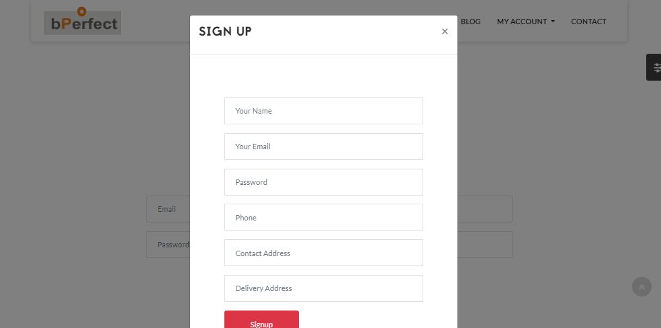Screen dimensions: 661x328
Task: Expand the My Account dropdown arrow
Action: point(553,22)
